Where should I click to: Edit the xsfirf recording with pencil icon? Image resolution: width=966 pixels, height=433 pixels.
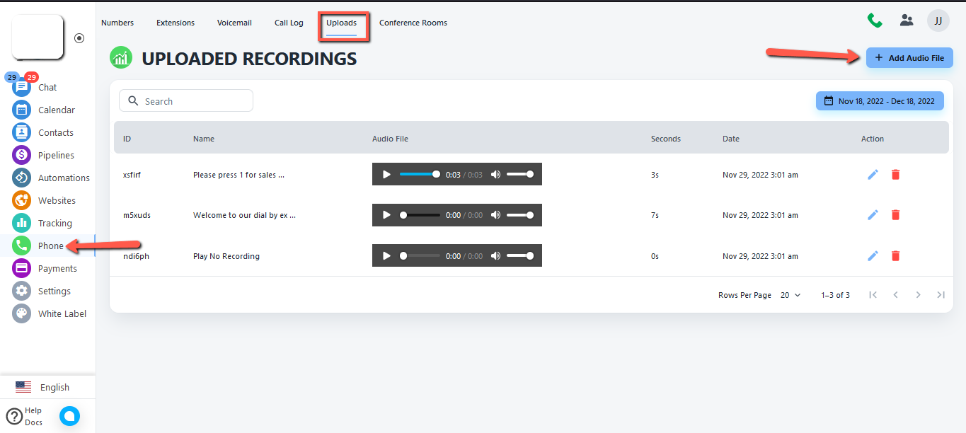point(873,174)
